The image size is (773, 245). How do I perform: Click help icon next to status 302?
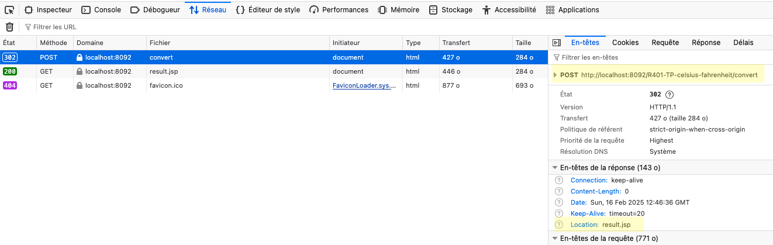click(x=670, y=95)
